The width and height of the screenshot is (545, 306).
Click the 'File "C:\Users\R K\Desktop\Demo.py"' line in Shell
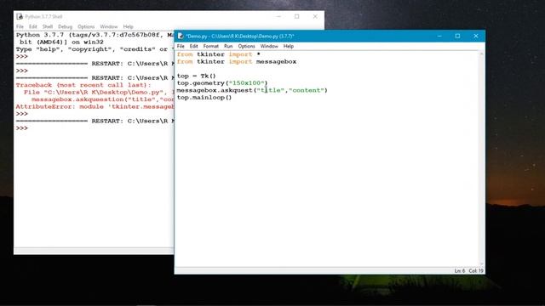pos(99,93)
